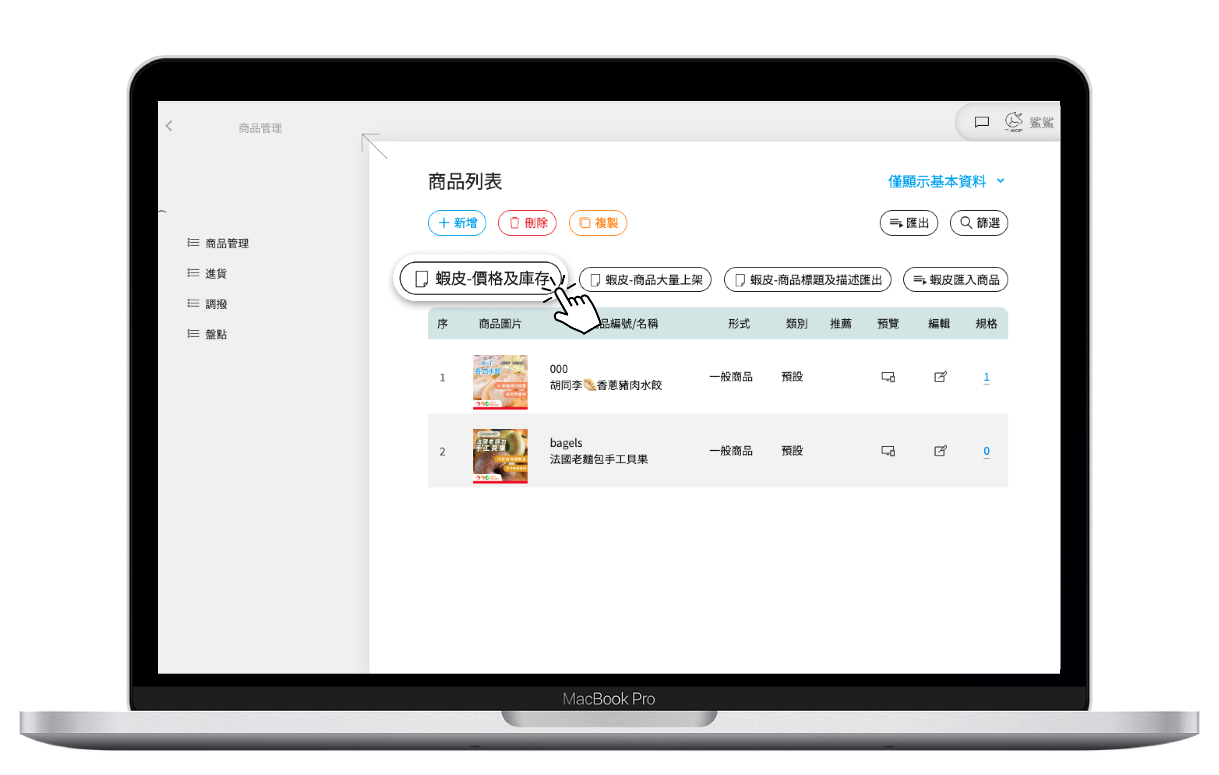Edit the 000 dumpling product
This screenshot has width=1219, height=775.
[940, 377]
